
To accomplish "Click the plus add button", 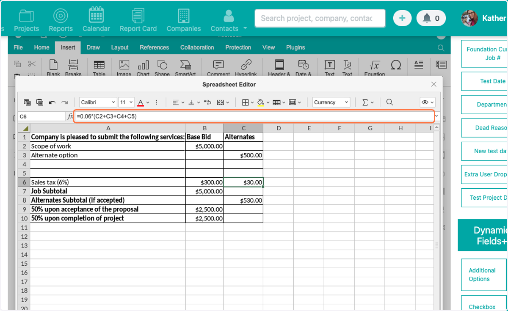I will pyautogui.click(x=402, y=18).
